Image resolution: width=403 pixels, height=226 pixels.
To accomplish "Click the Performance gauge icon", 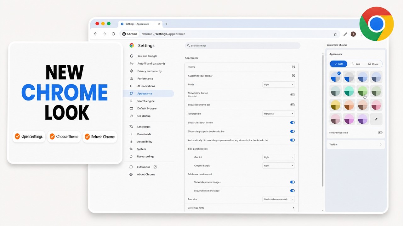I will coord(131,78).
